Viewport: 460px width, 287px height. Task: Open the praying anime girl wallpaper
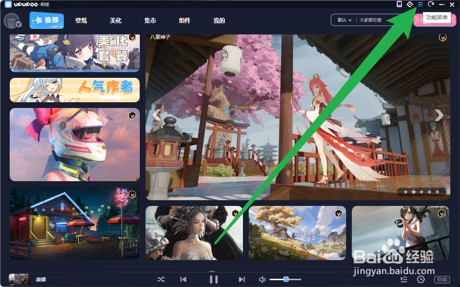[x=400, y=233]
